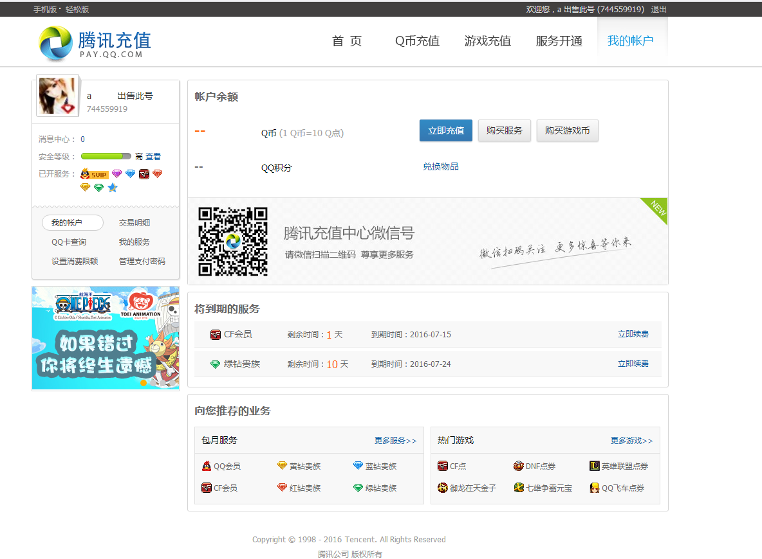Click the red diamond icon under 已开服务

(x=158, y=173)
